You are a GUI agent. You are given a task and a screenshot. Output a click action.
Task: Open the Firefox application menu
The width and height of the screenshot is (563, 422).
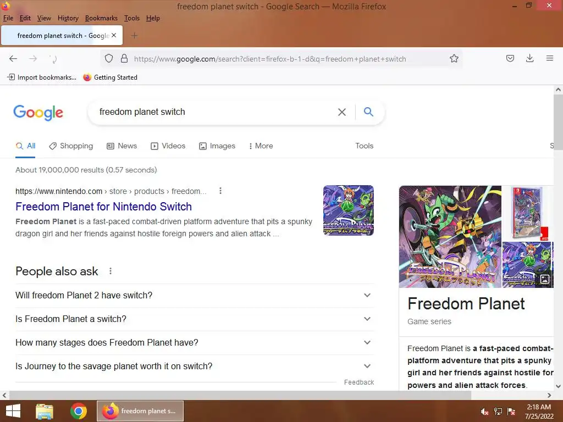550,58
